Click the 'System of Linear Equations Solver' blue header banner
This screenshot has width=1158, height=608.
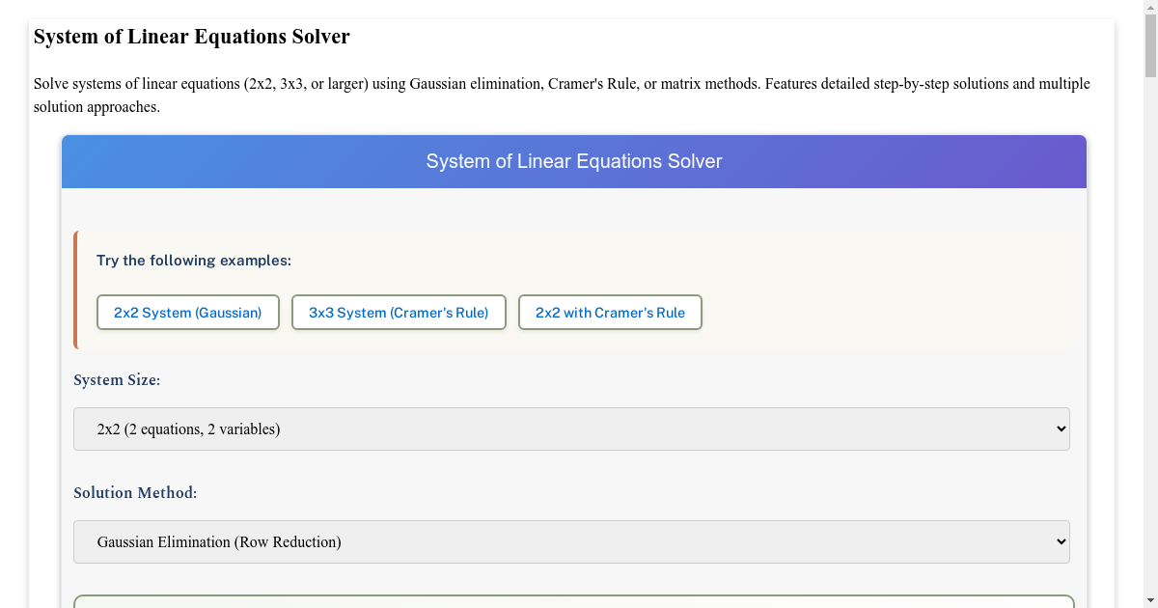coord(573,161)
